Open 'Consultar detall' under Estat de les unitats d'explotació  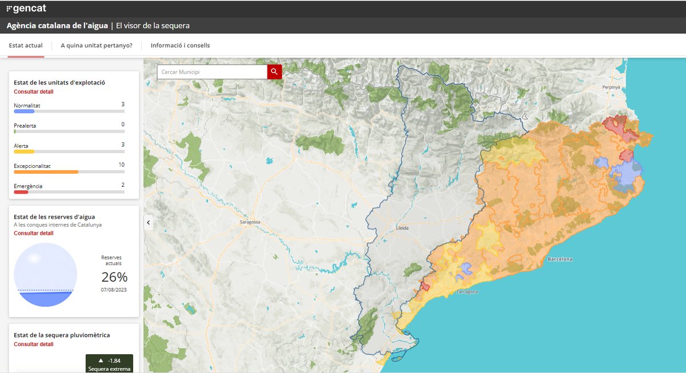click(x=33, y=91)
